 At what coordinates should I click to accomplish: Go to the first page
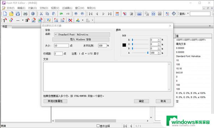[91, 14]
